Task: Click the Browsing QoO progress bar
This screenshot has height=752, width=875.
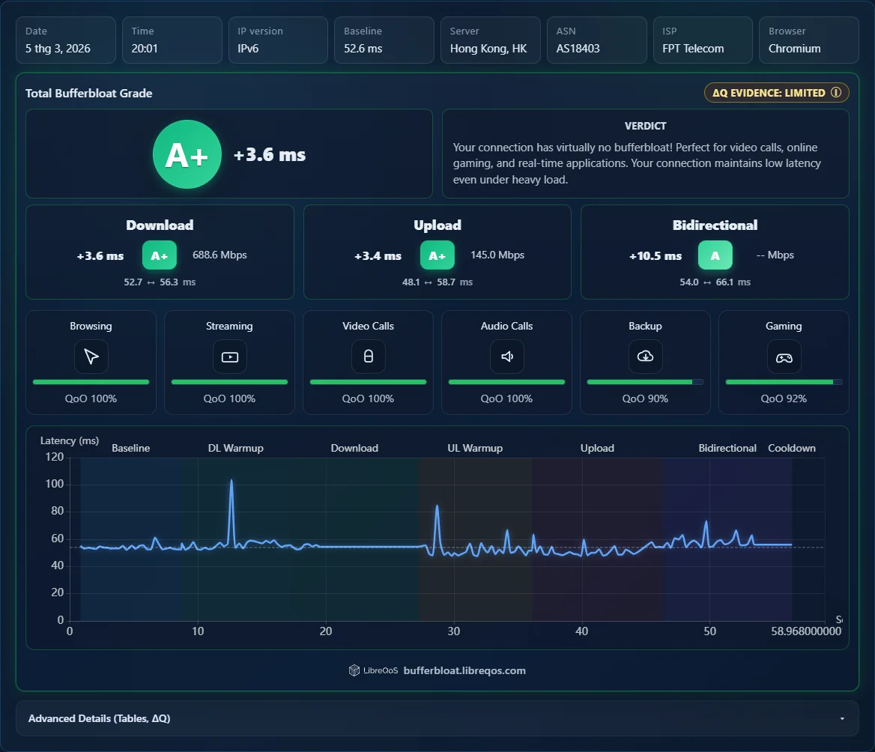Action: (x=91, y=382)
